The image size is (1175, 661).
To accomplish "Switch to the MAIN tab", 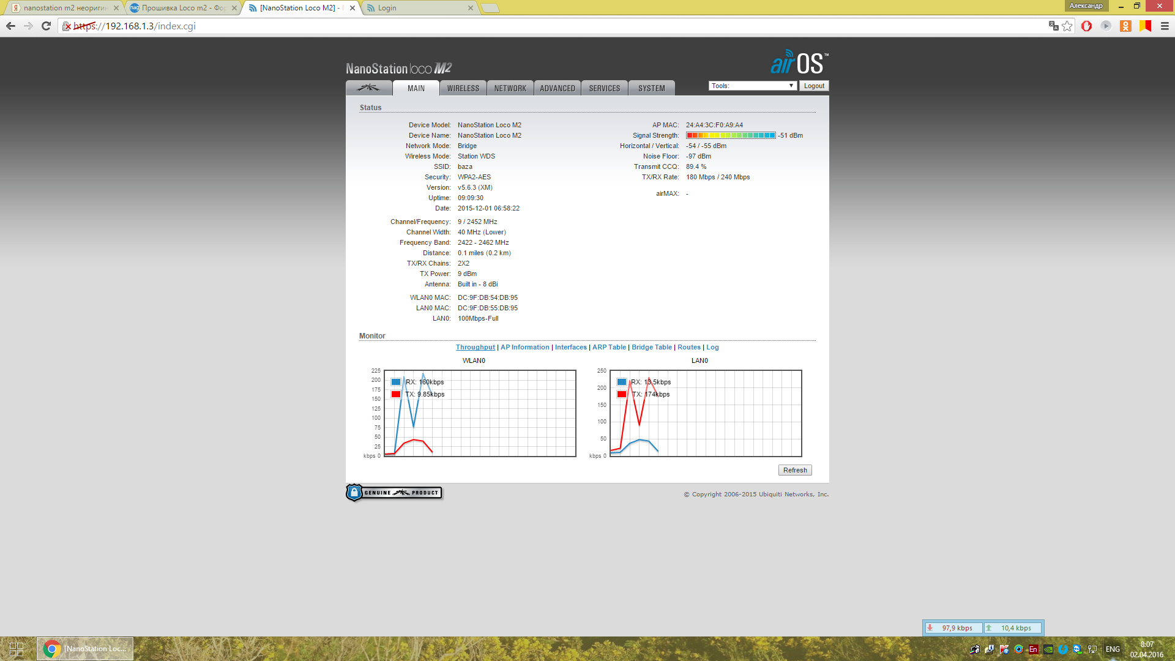I will click(416, 88).
